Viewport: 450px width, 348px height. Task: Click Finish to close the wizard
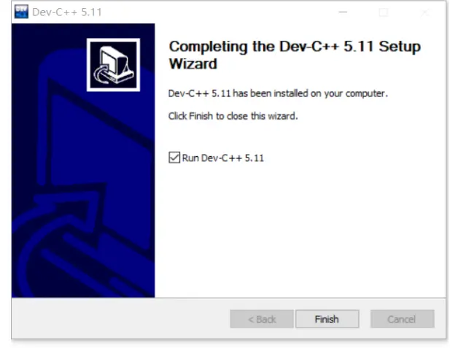click(327, 319)
